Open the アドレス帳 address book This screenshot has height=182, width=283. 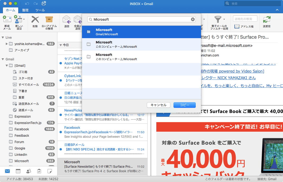pyautogui.click(x=244, y=26)
